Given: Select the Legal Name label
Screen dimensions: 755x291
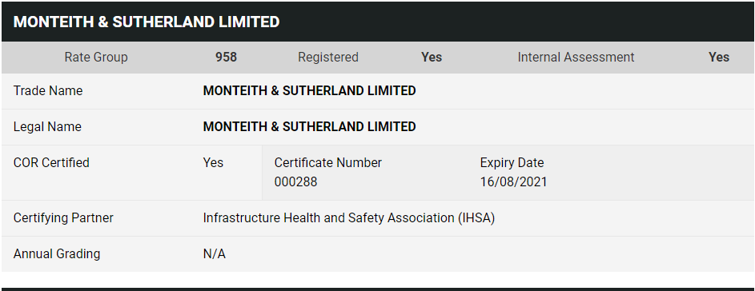Looking at the screenshot, I should pos(47,127).
